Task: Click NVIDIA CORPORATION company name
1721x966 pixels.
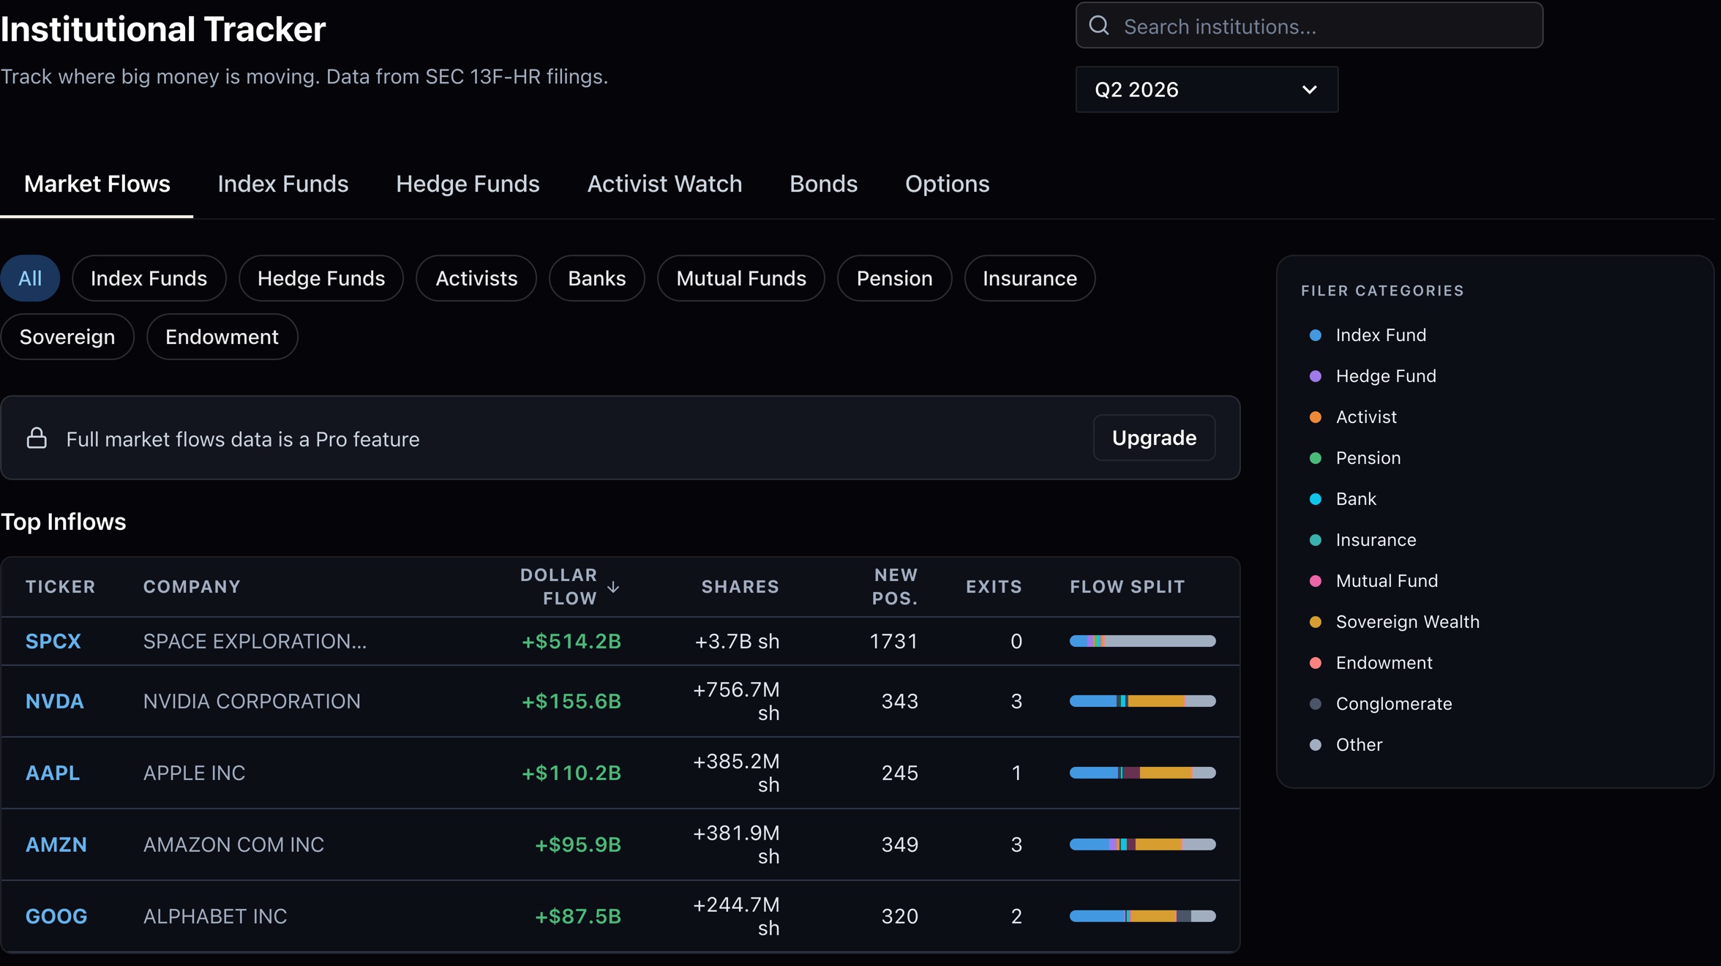Action: (252, 701)
